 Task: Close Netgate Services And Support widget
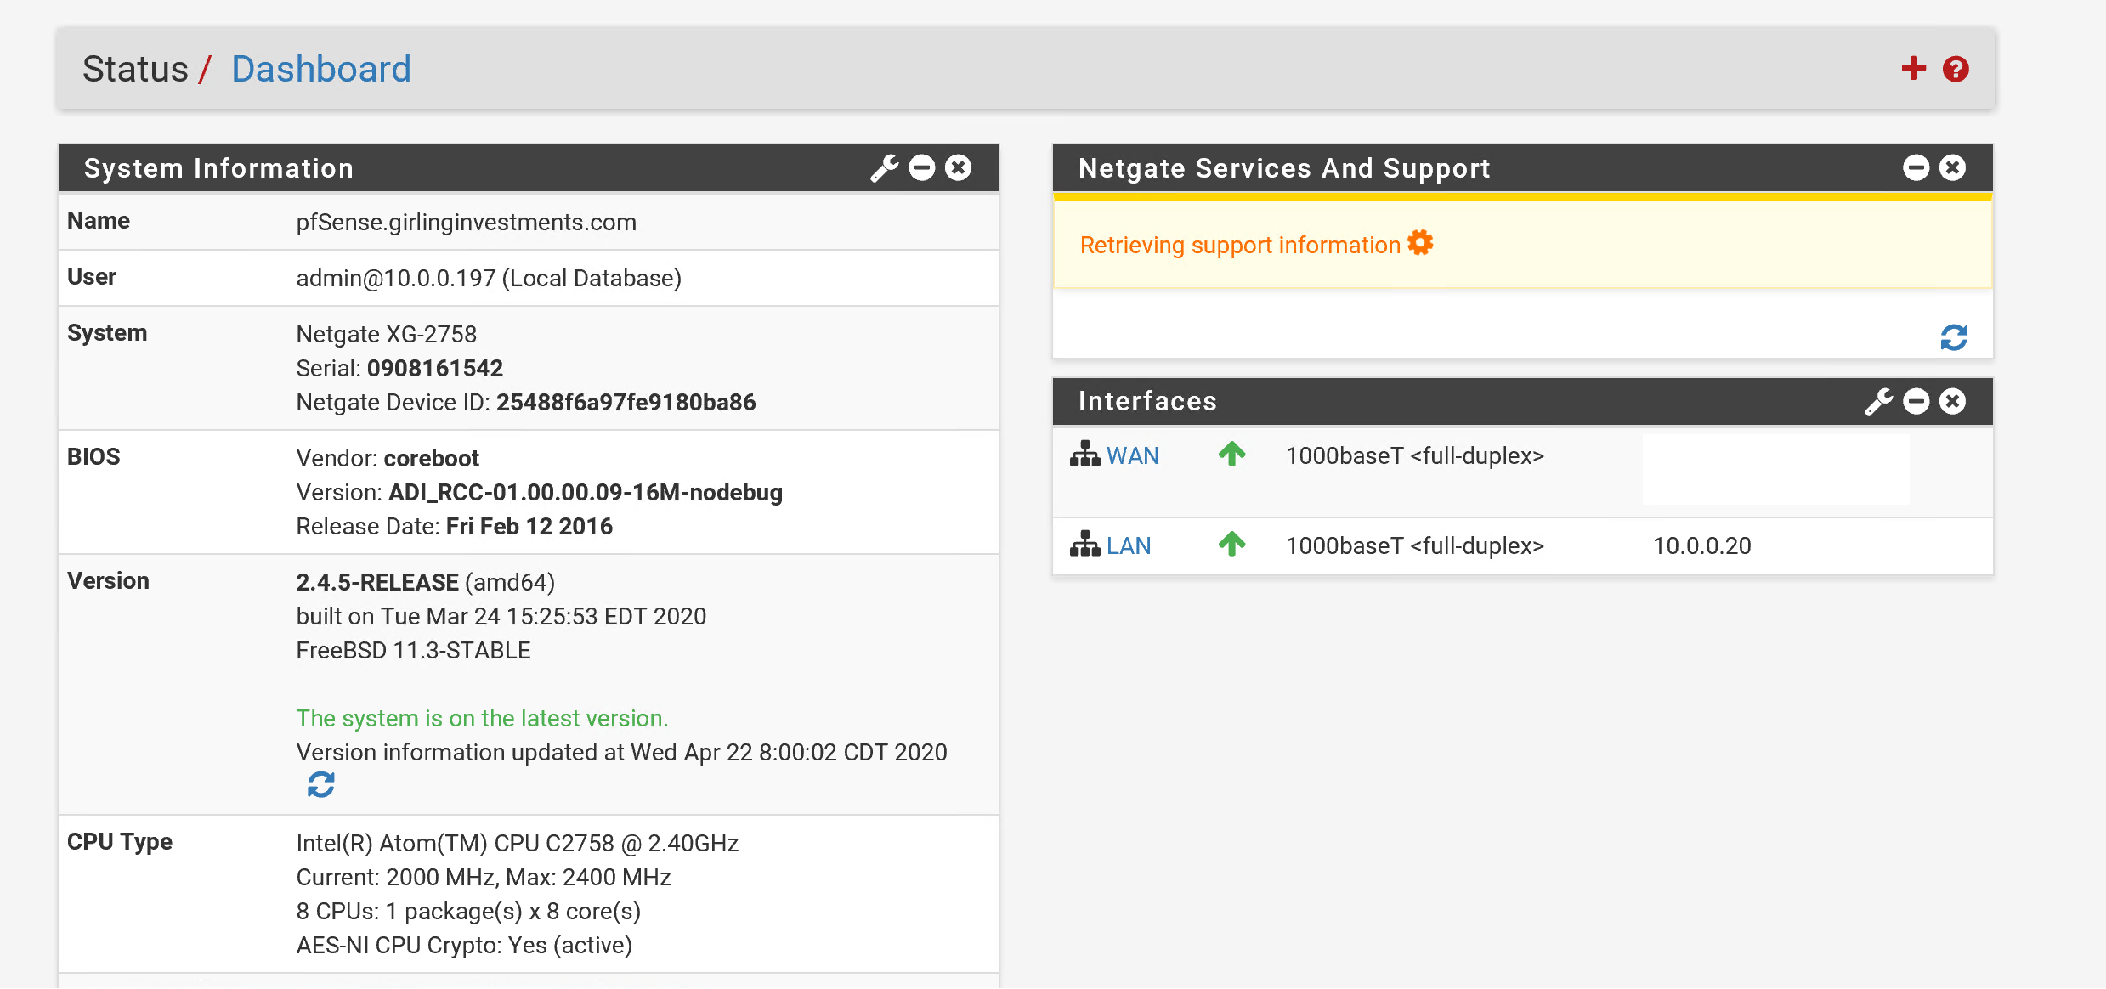1953,168
